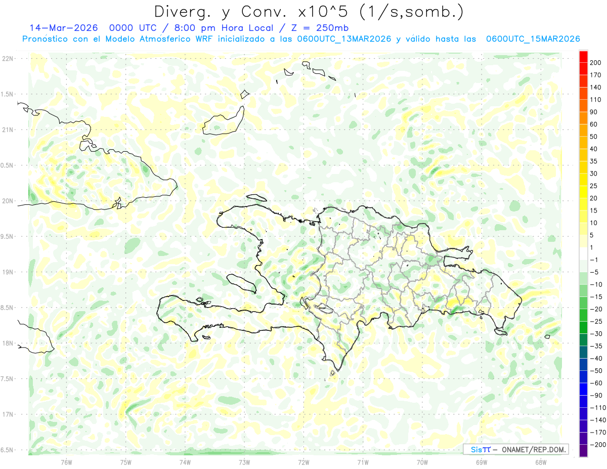Image resolution: width=607 pixels, height=469 pixels.
Task: Click the 72W longitude label
Action: click(x=303, y=461)
